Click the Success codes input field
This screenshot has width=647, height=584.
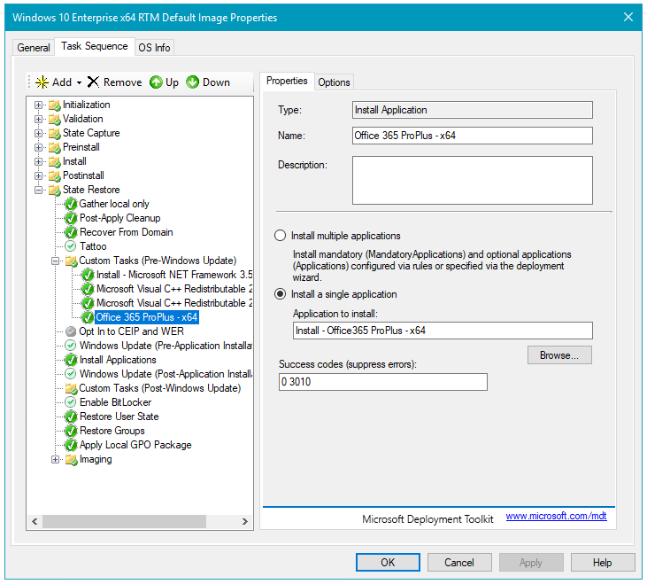382,382
